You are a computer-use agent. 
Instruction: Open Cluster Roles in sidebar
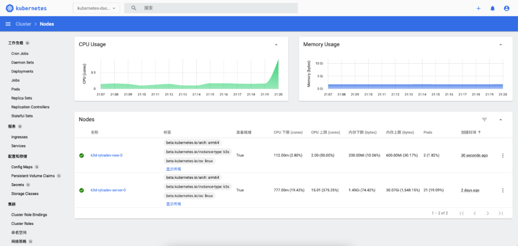pyautogui.click(x=22, y=223)
